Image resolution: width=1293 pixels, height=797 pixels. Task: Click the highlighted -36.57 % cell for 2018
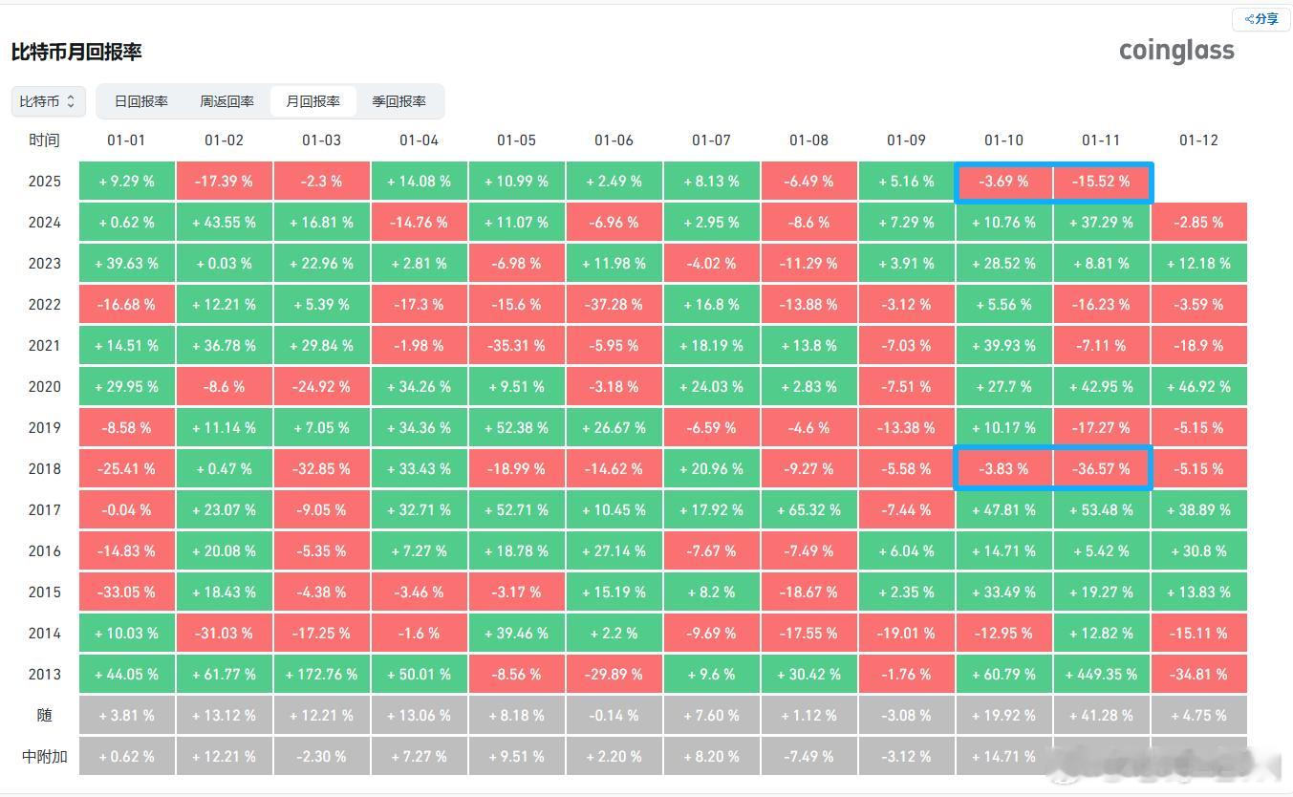[1101, 469]
